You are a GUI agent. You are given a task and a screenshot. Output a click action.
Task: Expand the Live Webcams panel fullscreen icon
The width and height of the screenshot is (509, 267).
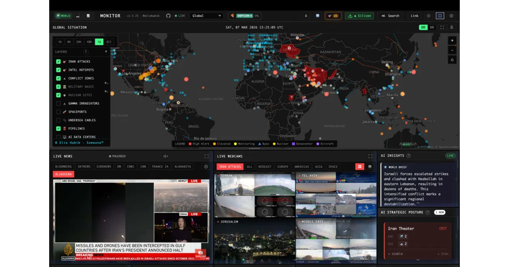(x=370, y=156)
